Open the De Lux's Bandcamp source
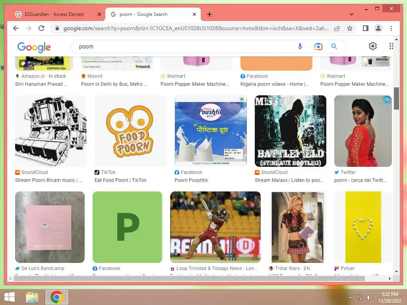Viewport: 407px width, 305px height. click(40, 268)
